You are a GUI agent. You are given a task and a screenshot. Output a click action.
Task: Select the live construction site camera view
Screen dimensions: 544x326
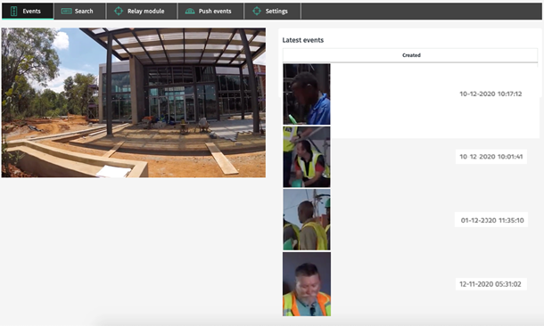[134, 102]
